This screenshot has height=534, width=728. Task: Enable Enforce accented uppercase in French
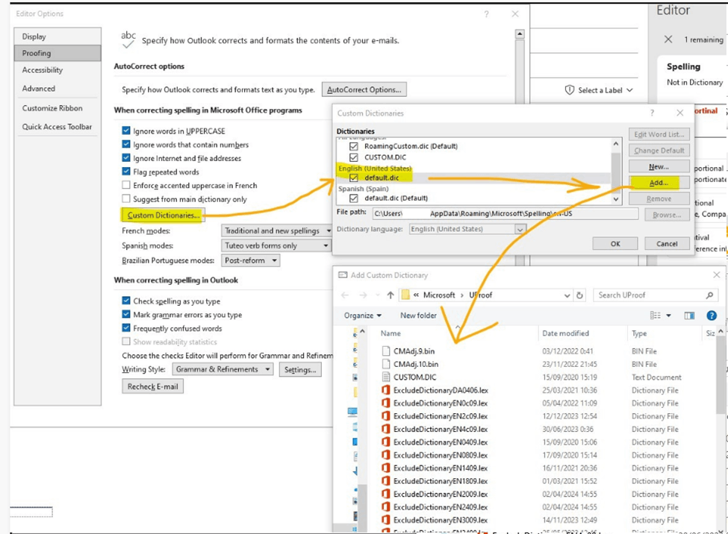coord(126,185)
